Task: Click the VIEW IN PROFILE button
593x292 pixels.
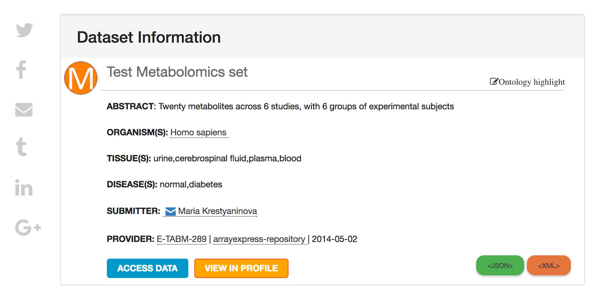Action: pyautogui.click(x=241, y=268)
